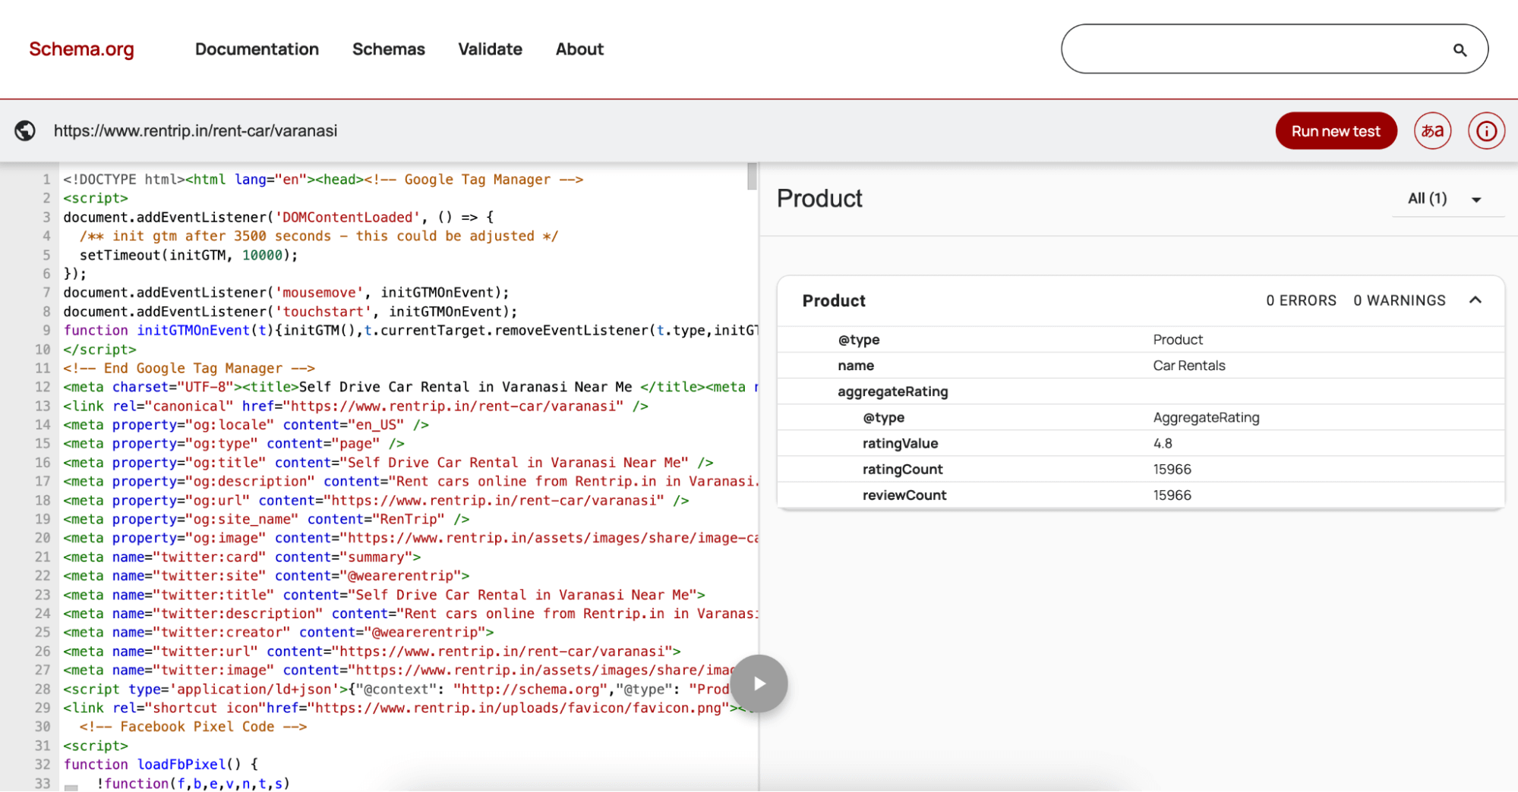Open the About menu

point(579,49)
